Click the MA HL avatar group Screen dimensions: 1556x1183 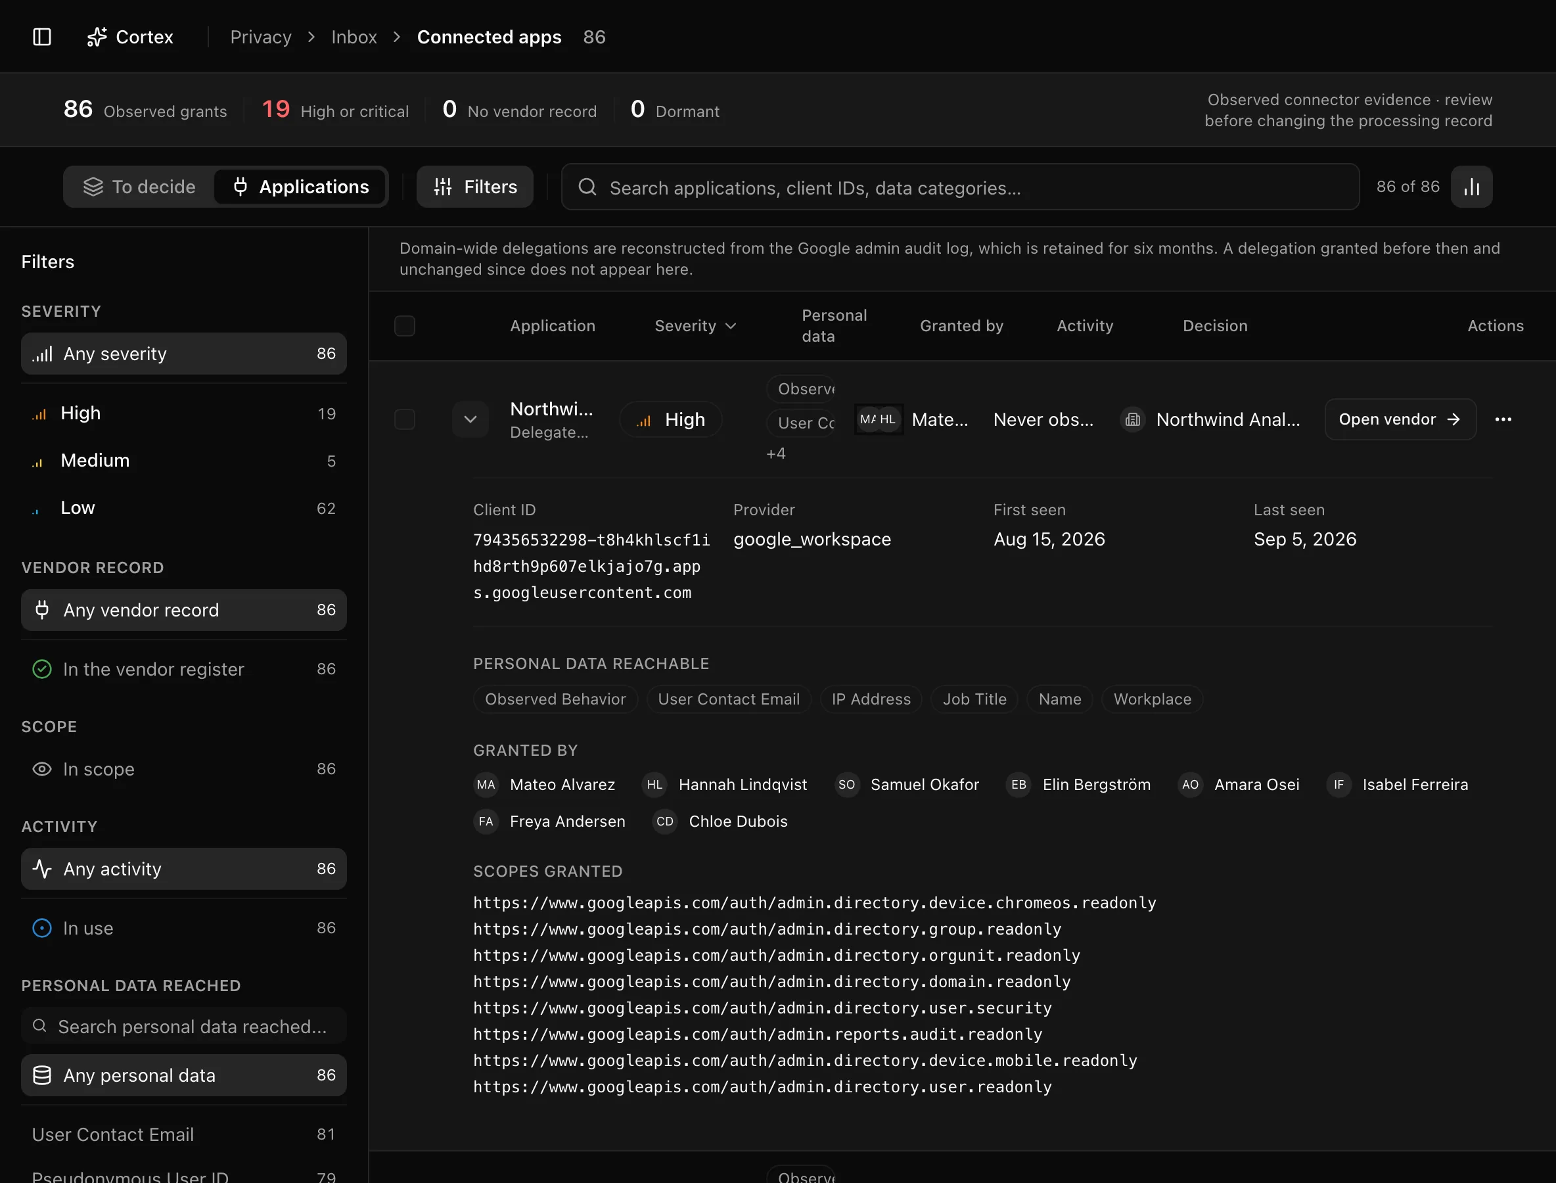point(878,420)
